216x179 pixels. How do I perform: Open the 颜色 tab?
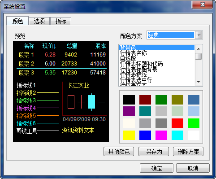(x=17, y=21)
